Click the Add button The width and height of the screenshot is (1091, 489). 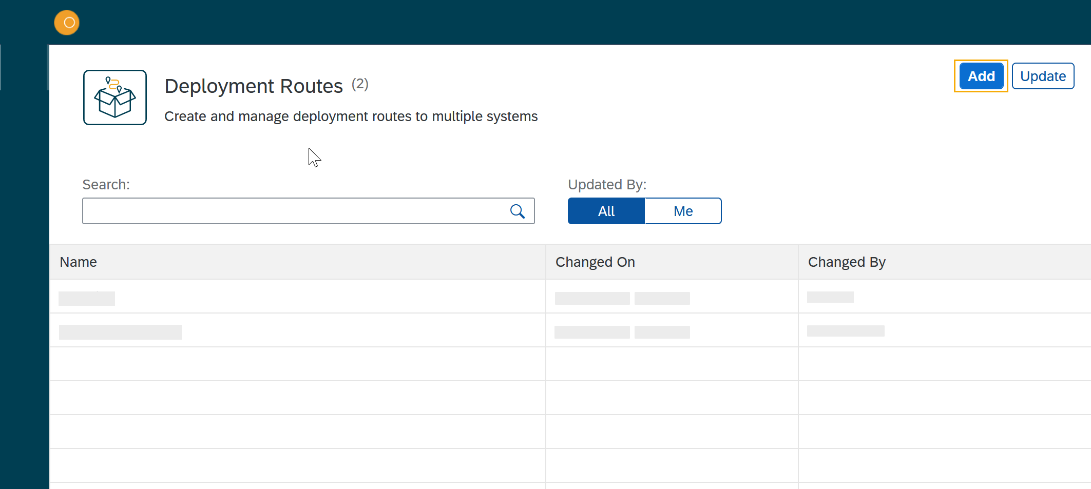981,76
